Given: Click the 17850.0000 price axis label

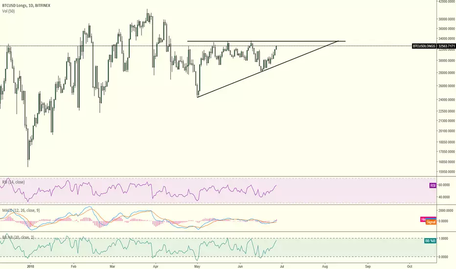Looking at the screenshot, I should click(447, 152).
